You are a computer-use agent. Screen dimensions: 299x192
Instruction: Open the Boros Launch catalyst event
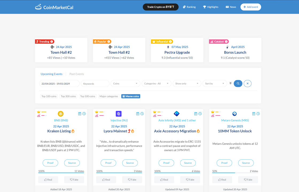[x=235, y=52]
